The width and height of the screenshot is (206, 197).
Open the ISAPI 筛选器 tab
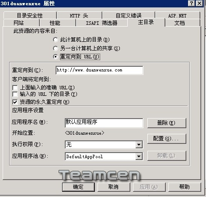tap(101, 23)
